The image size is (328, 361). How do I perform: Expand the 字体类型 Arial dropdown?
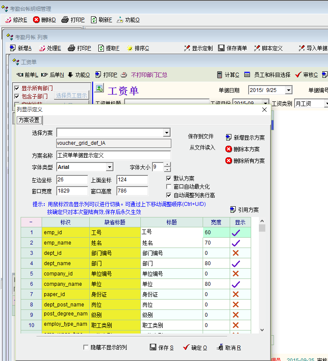click(109, 167)
